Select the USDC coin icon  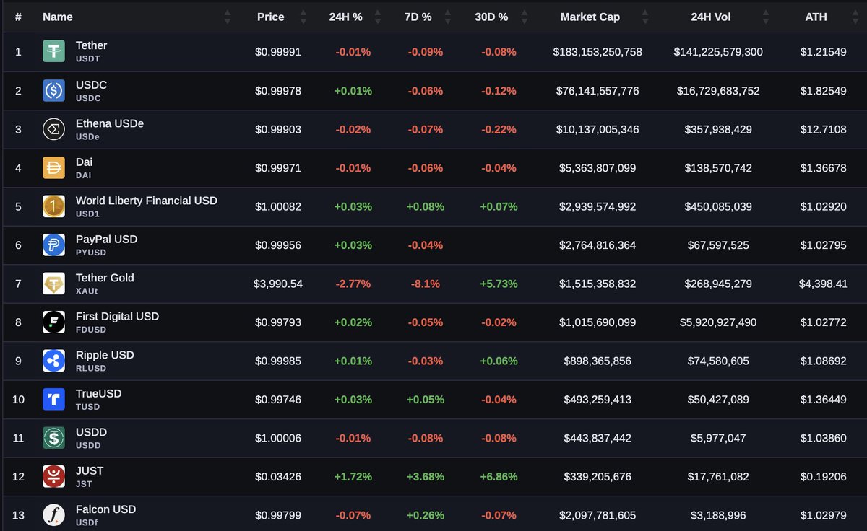pyautogui.click(x=53, y=90)
